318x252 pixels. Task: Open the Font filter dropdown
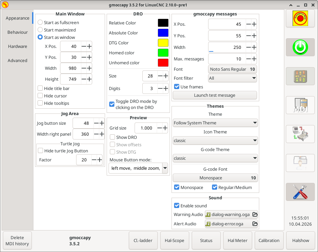click(x=232, y=78)
